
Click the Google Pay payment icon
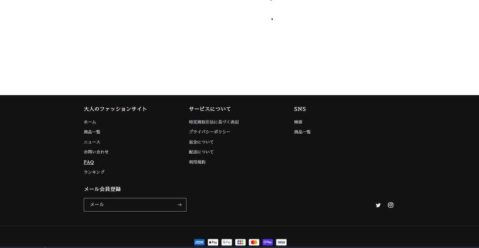(x=227, y=242)
